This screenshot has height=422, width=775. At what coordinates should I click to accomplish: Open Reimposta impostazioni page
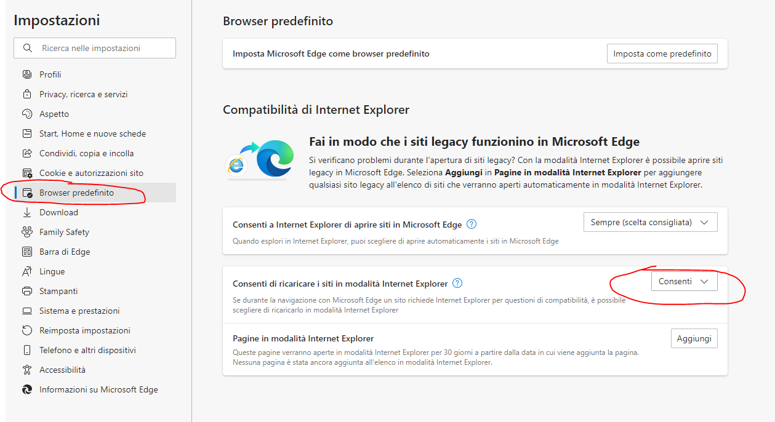click(x=95, y=330)
